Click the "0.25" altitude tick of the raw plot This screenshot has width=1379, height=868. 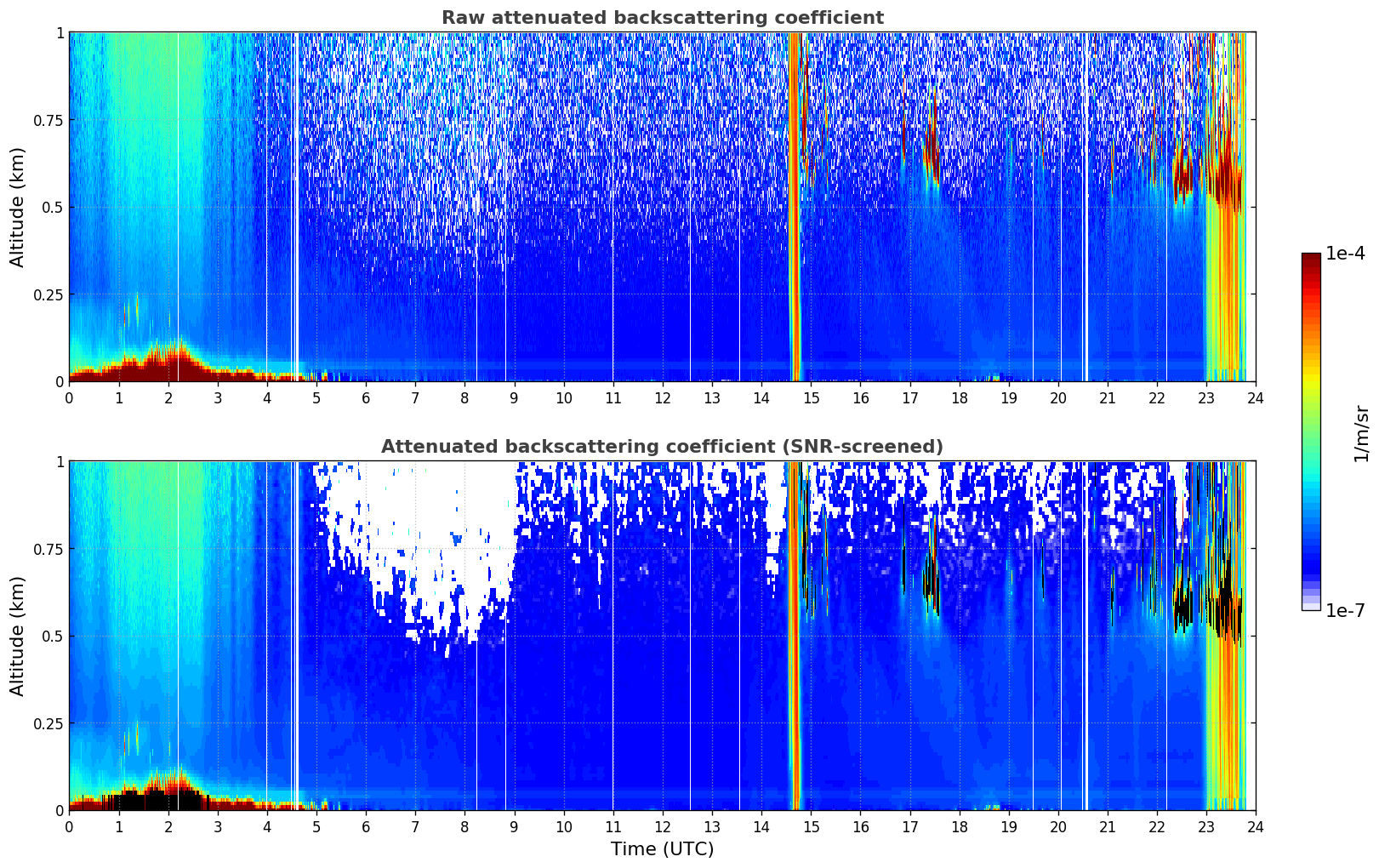pyautogui.click(x=48, y=294)
